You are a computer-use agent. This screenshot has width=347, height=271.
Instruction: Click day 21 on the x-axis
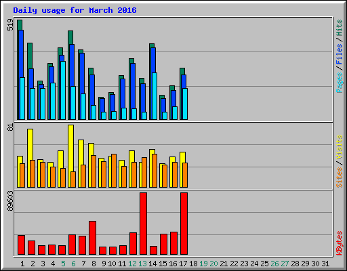point(224,264)
